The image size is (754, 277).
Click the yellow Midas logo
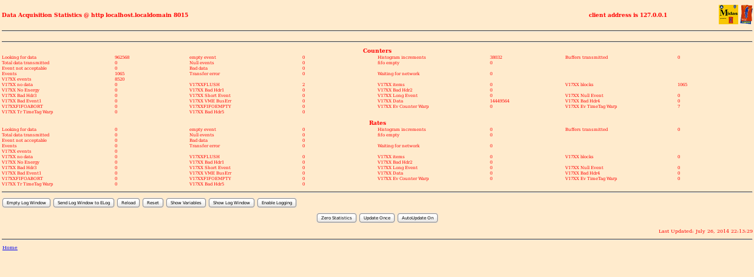point(728,15)
